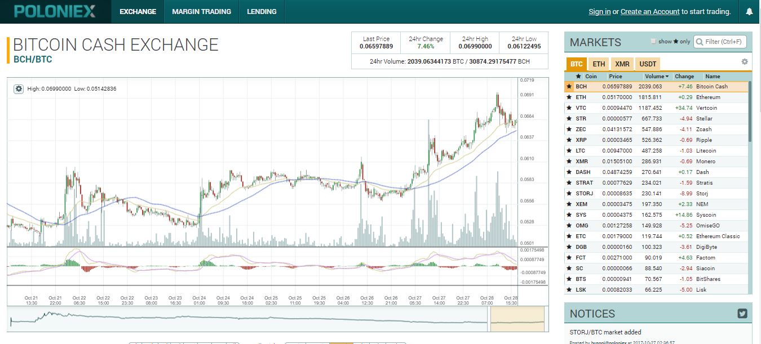The width and height of the screenshot is (761, 344).
Task: Select the Litecoin market row name
Action: click(x=706, y=151)
